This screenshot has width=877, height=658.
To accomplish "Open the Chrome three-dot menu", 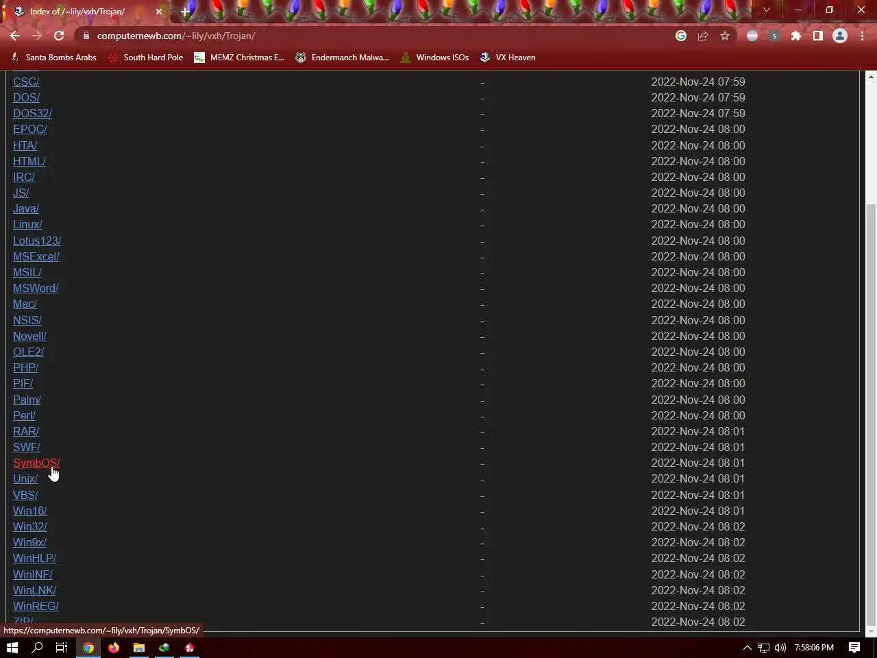I will (x=862, y=36).
